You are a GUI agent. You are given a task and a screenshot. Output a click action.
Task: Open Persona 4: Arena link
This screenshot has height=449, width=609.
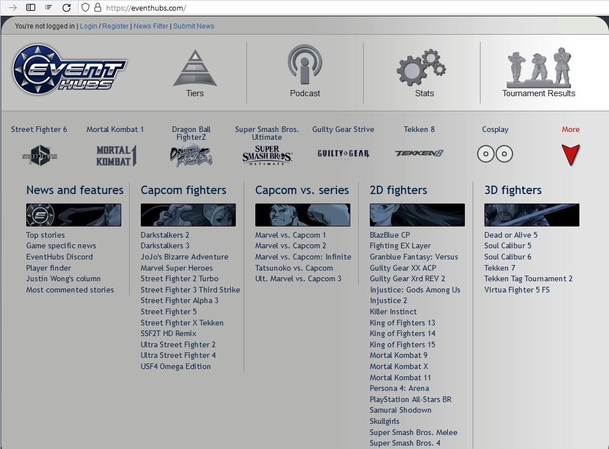click(399, 389)
